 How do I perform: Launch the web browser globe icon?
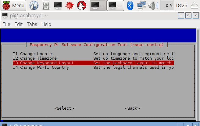[34, 5]
